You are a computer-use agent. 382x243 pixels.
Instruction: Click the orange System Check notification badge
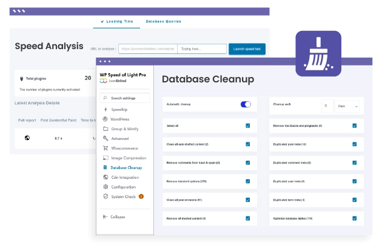(x=141, y=196)
